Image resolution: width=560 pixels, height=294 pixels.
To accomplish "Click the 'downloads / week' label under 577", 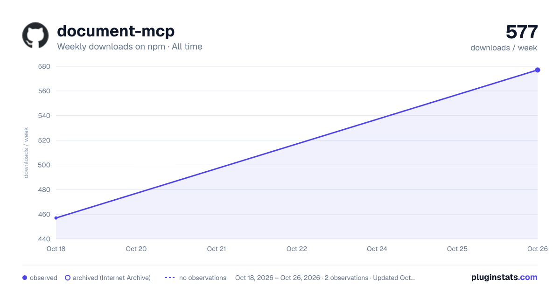I will coord(504,48).
